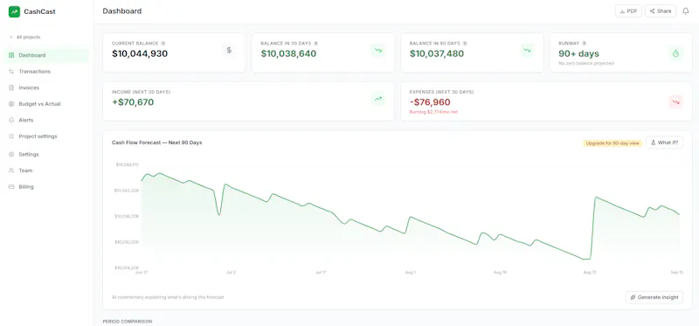Click the -$76,960 expenses value
The image size is (699, 326).
(x=430, y=102)
